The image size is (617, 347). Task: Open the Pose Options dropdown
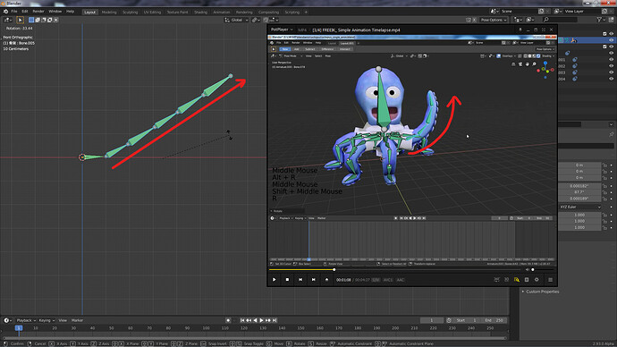pos(494,20)
